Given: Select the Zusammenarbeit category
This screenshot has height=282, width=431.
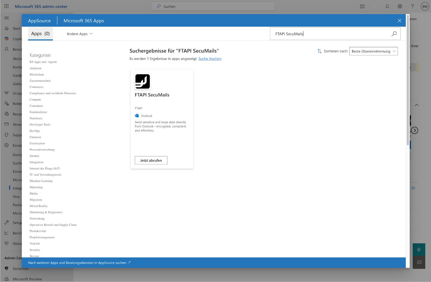Looking at the screenshot, I should [40, 81].
